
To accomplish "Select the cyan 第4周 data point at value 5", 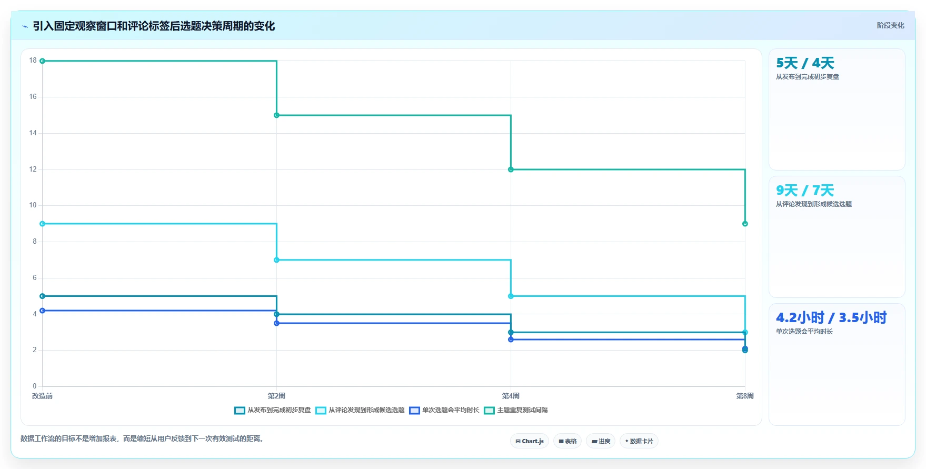I will pos(511,296).
